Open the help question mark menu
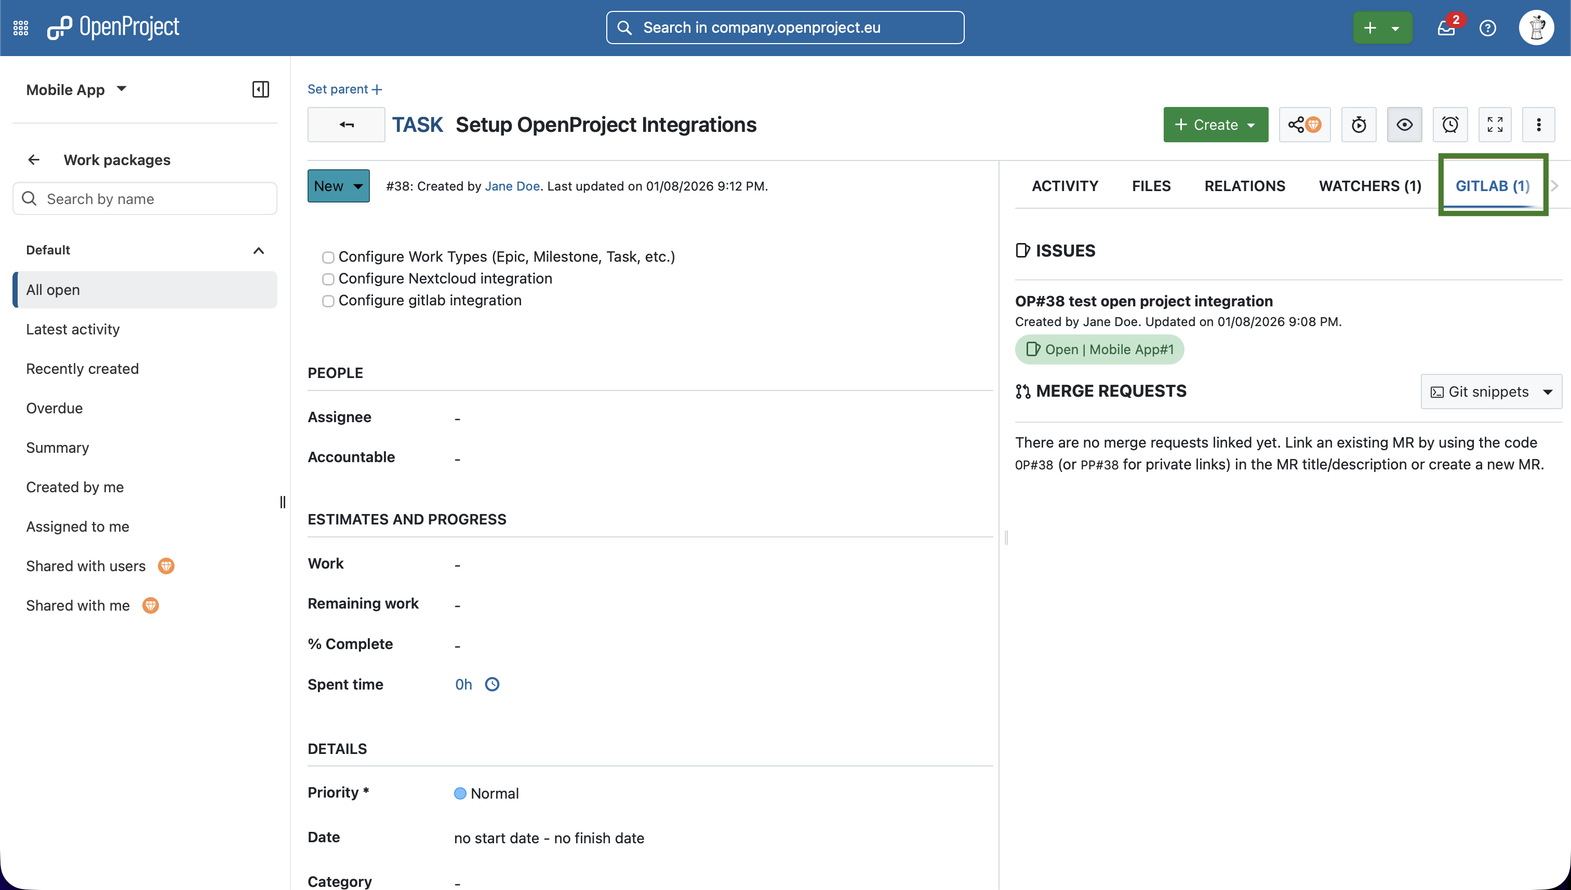Image resolution: width=1571 pixels, height=890 pixels. pyautogui.click(x=1488, y=28)
